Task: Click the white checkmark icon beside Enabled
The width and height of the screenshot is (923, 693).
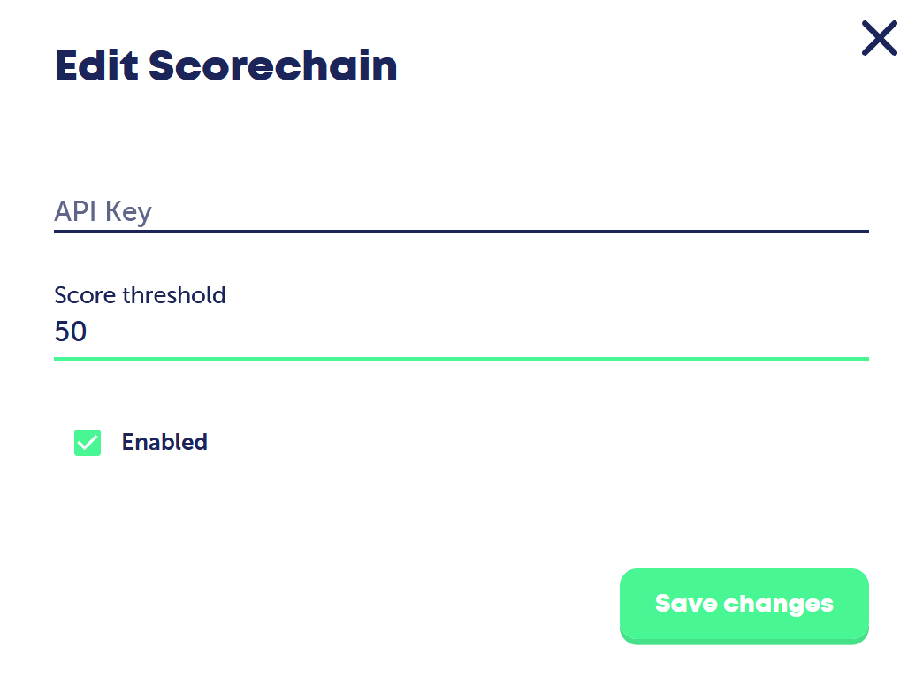Action: 88,442
